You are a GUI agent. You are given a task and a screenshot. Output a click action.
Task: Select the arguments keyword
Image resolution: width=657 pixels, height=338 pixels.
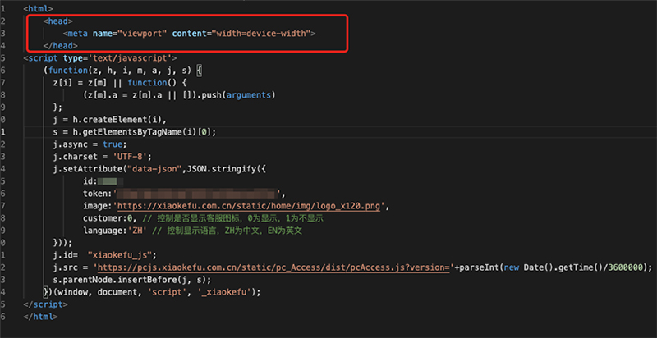[249, 95]
